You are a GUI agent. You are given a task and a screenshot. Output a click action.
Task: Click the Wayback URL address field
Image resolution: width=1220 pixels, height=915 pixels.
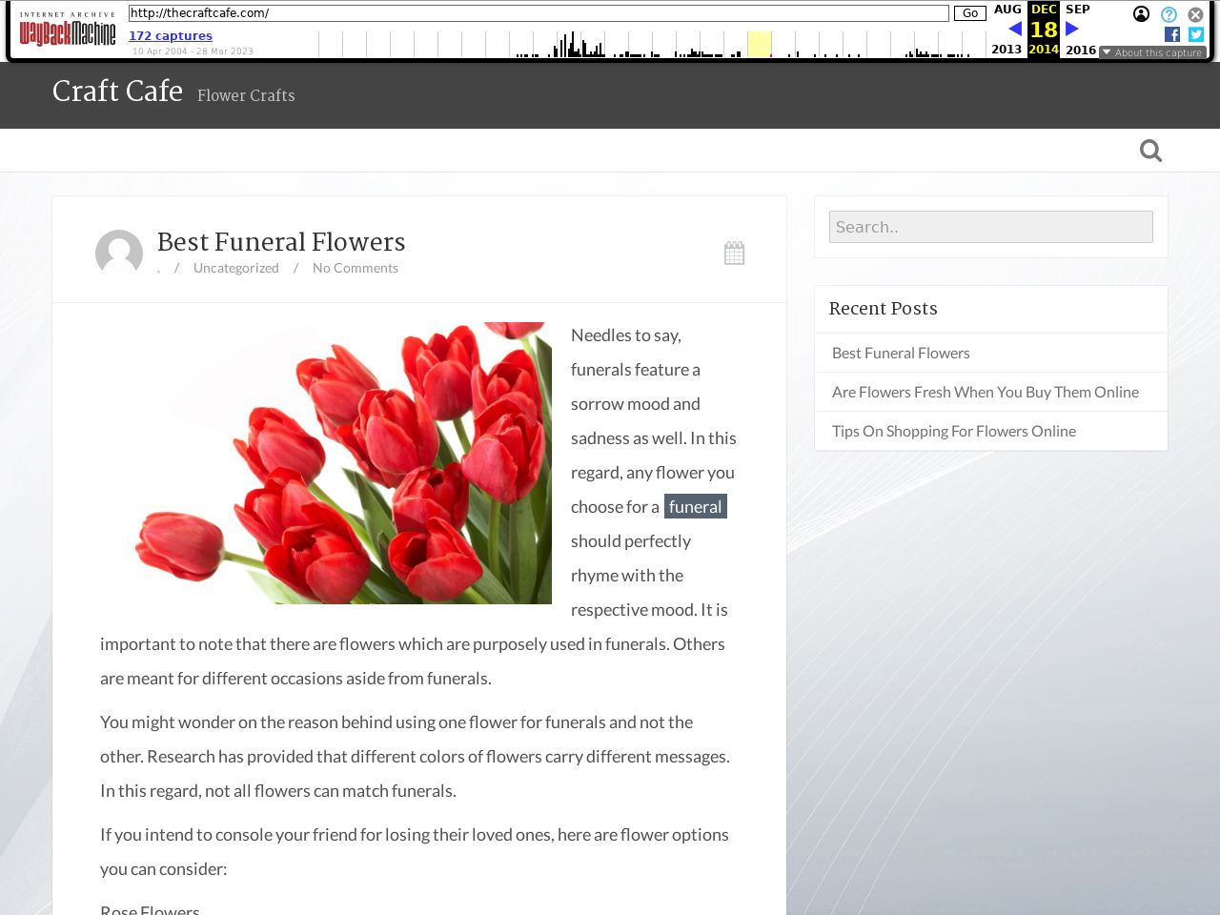coord(539,13)
